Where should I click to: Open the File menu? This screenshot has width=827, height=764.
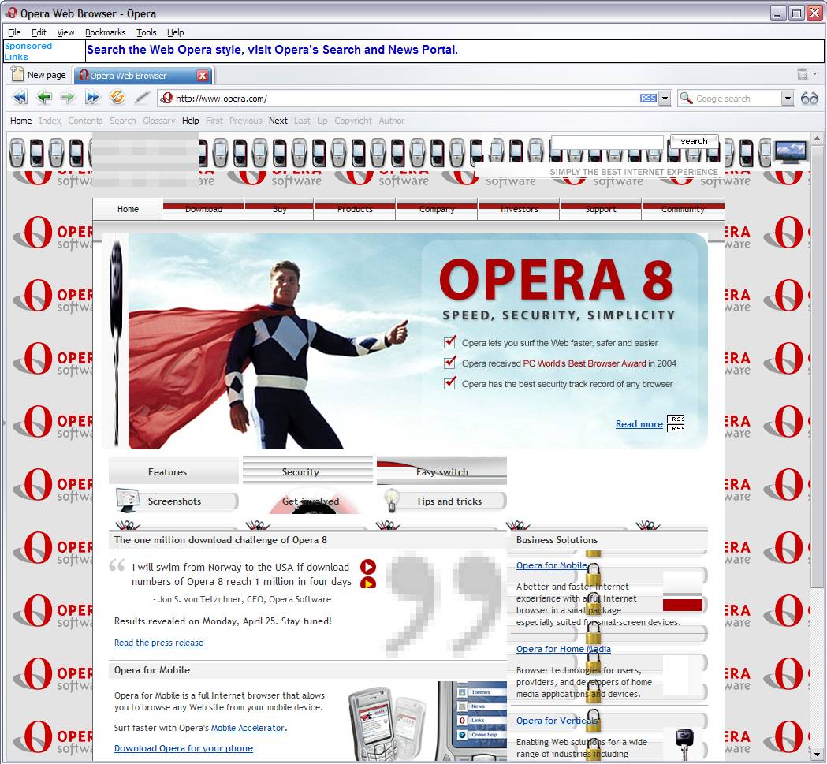pyautogui.click(x=14, y=32)
